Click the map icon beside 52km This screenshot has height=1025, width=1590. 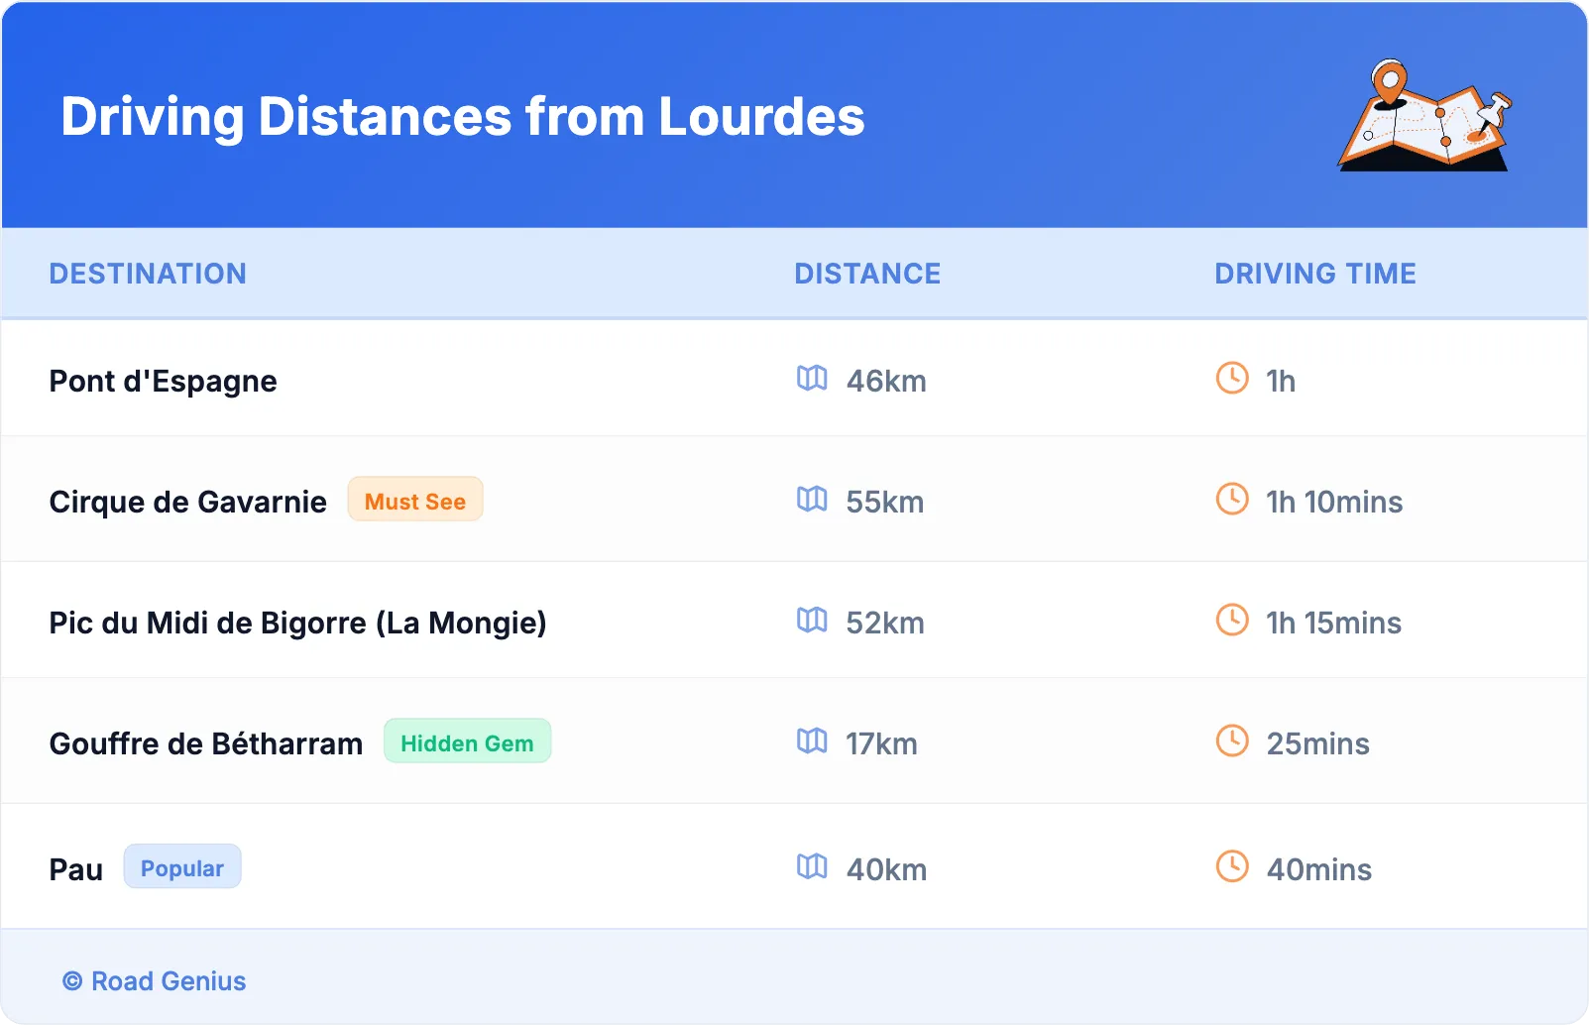[812, 620]
